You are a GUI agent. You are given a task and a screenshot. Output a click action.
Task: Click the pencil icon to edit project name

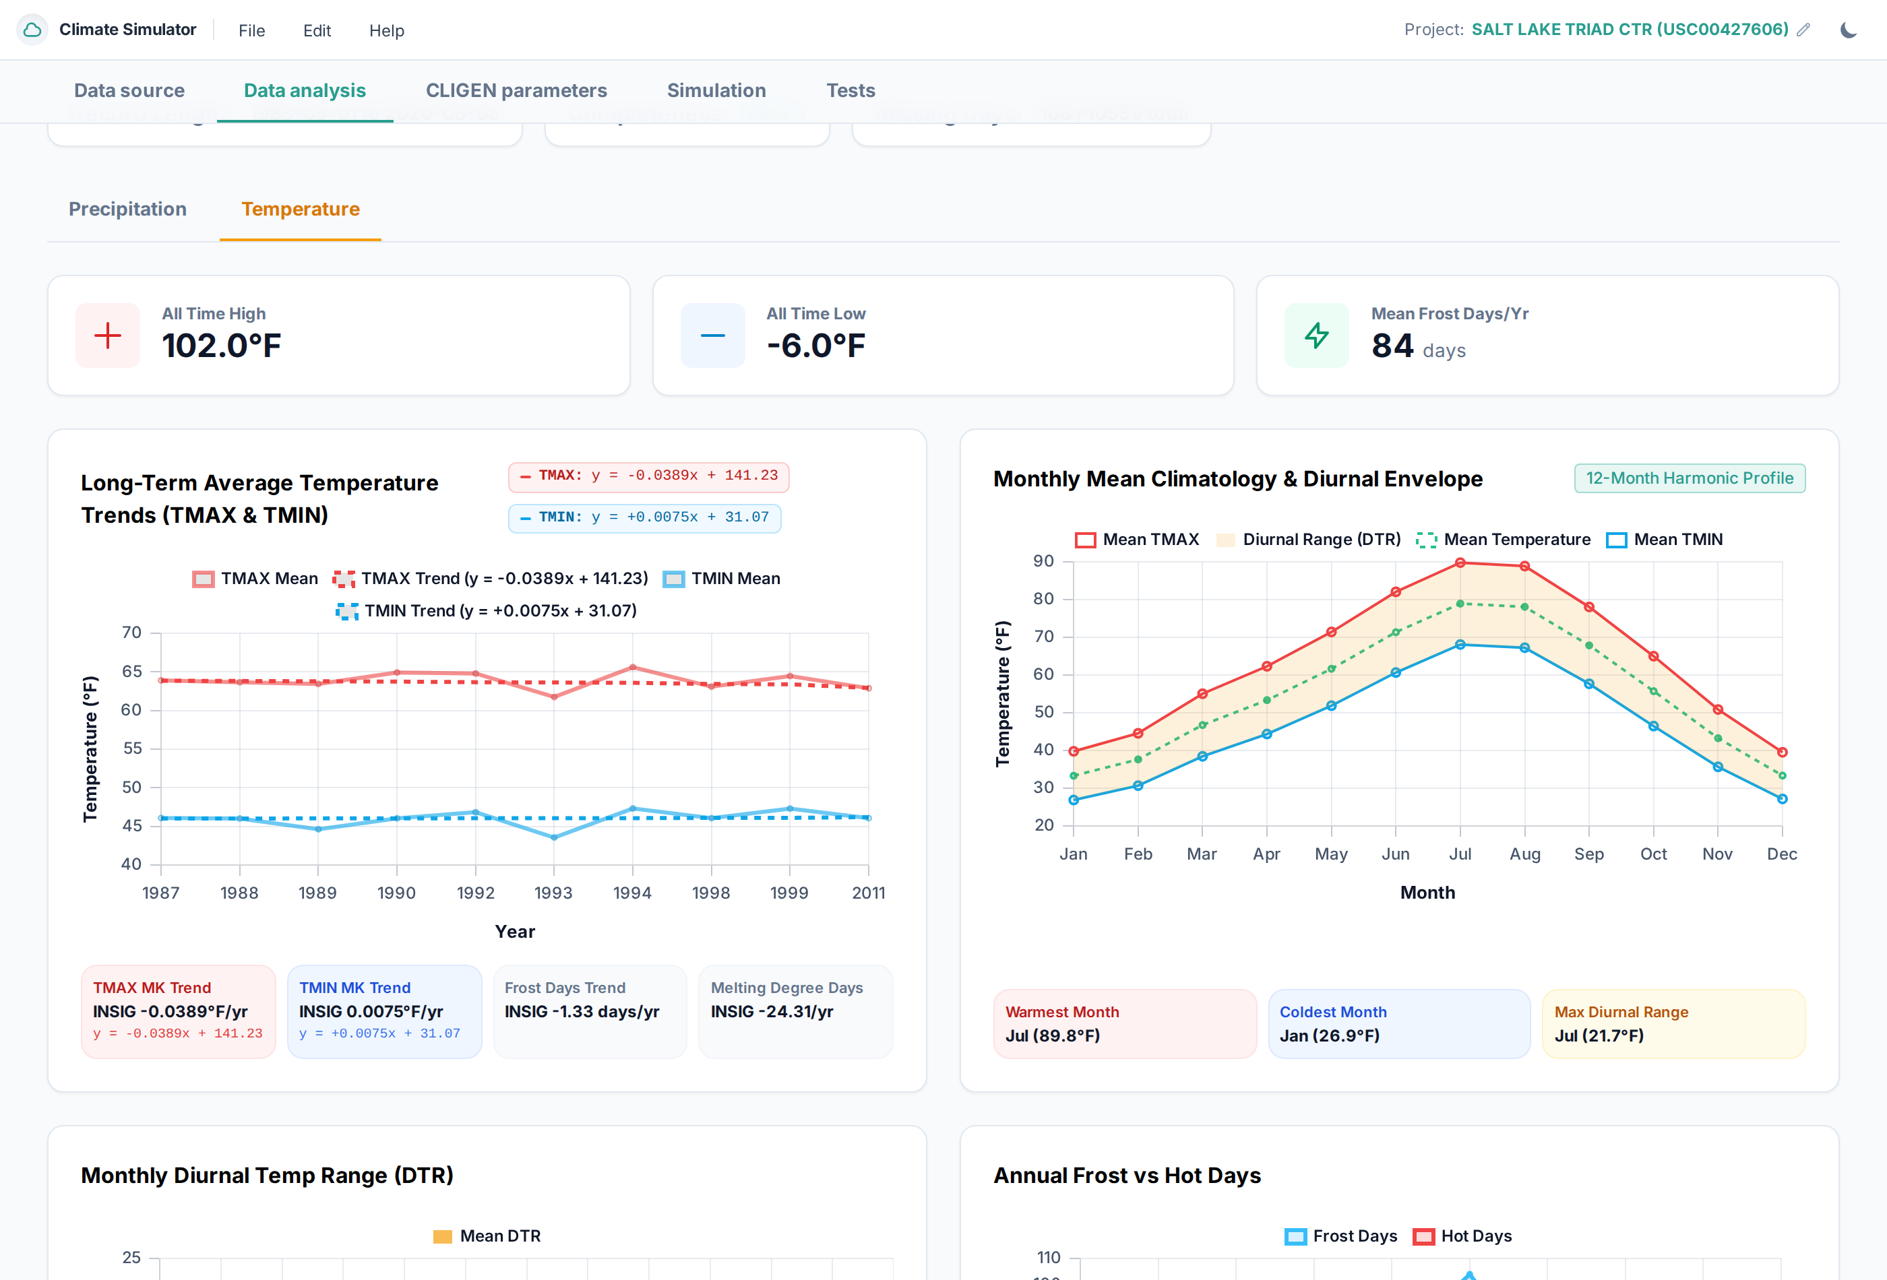pos(1803,30)
